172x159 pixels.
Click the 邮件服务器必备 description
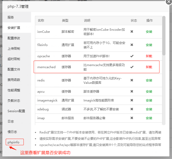(x=94, y=118)
